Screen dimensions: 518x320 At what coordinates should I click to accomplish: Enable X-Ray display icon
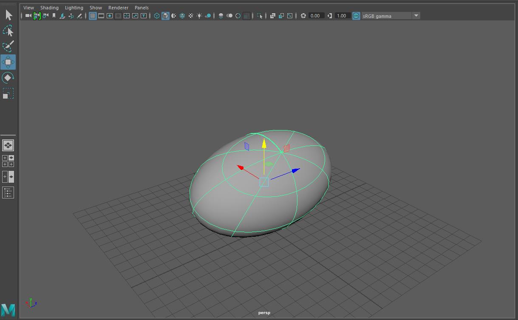point(273,16)
